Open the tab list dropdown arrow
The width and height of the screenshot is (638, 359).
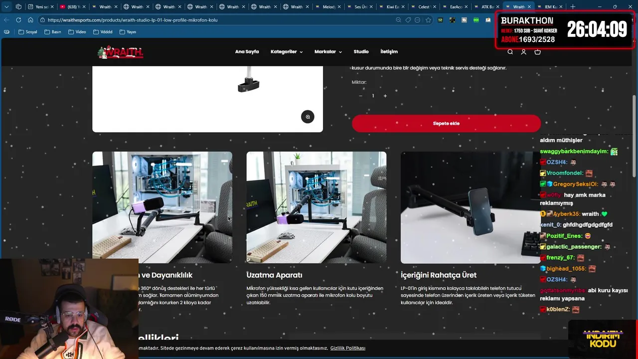[x=6, y=7]
